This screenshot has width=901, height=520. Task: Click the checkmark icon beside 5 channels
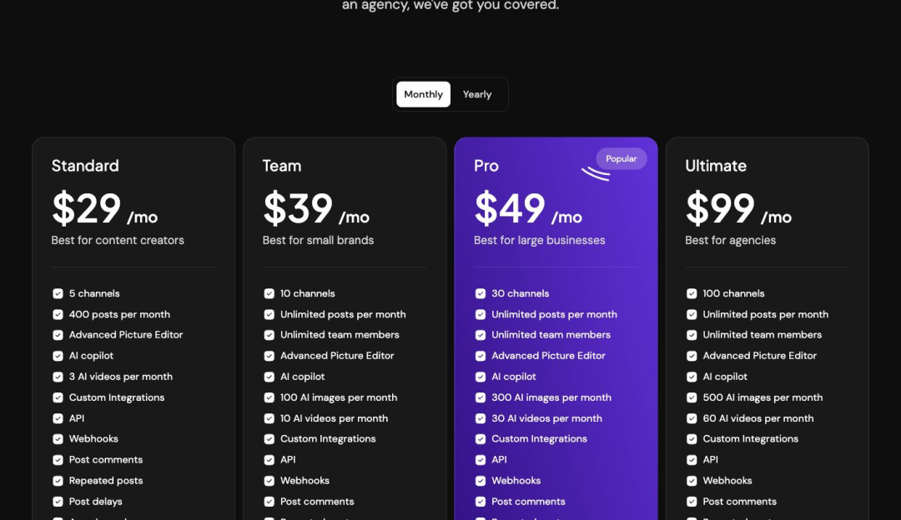(58, 294)
